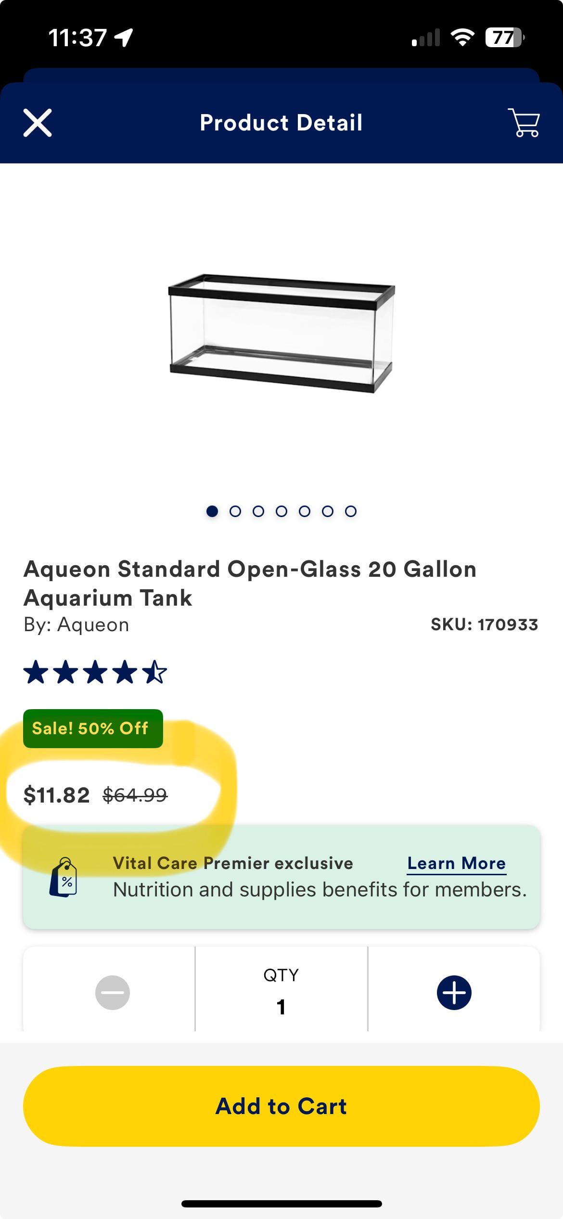
Task: Tap the location arrow in status bar
Action: click(x=124, y=38)
